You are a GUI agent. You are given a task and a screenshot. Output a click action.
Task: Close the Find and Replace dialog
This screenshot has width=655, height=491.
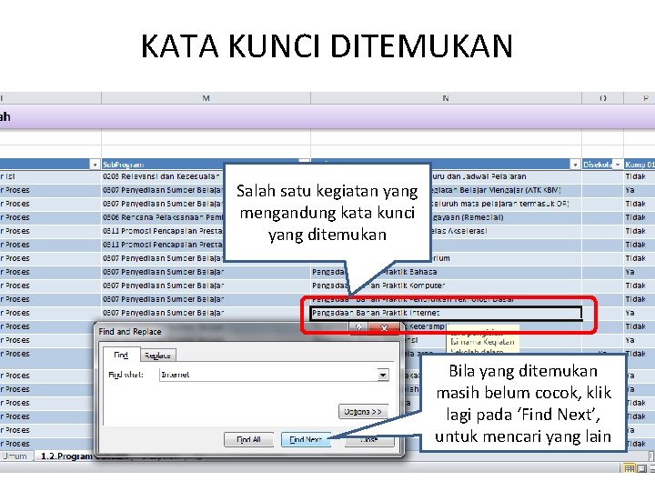point(384,327)
